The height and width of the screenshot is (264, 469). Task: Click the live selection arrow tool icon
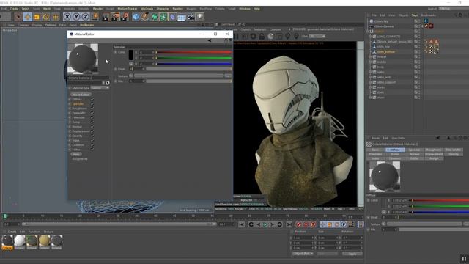18,17
